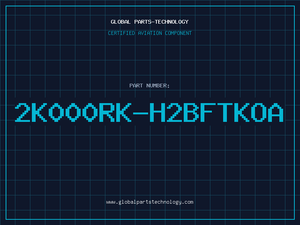300x225 pixels.
Task: Click the .com ending of the website address
Action: coord(187,202)
